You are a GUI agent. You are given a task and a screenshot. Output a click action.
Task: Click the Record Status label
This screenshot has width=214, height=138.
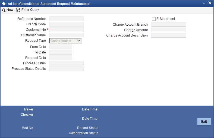tap(88, 128)
